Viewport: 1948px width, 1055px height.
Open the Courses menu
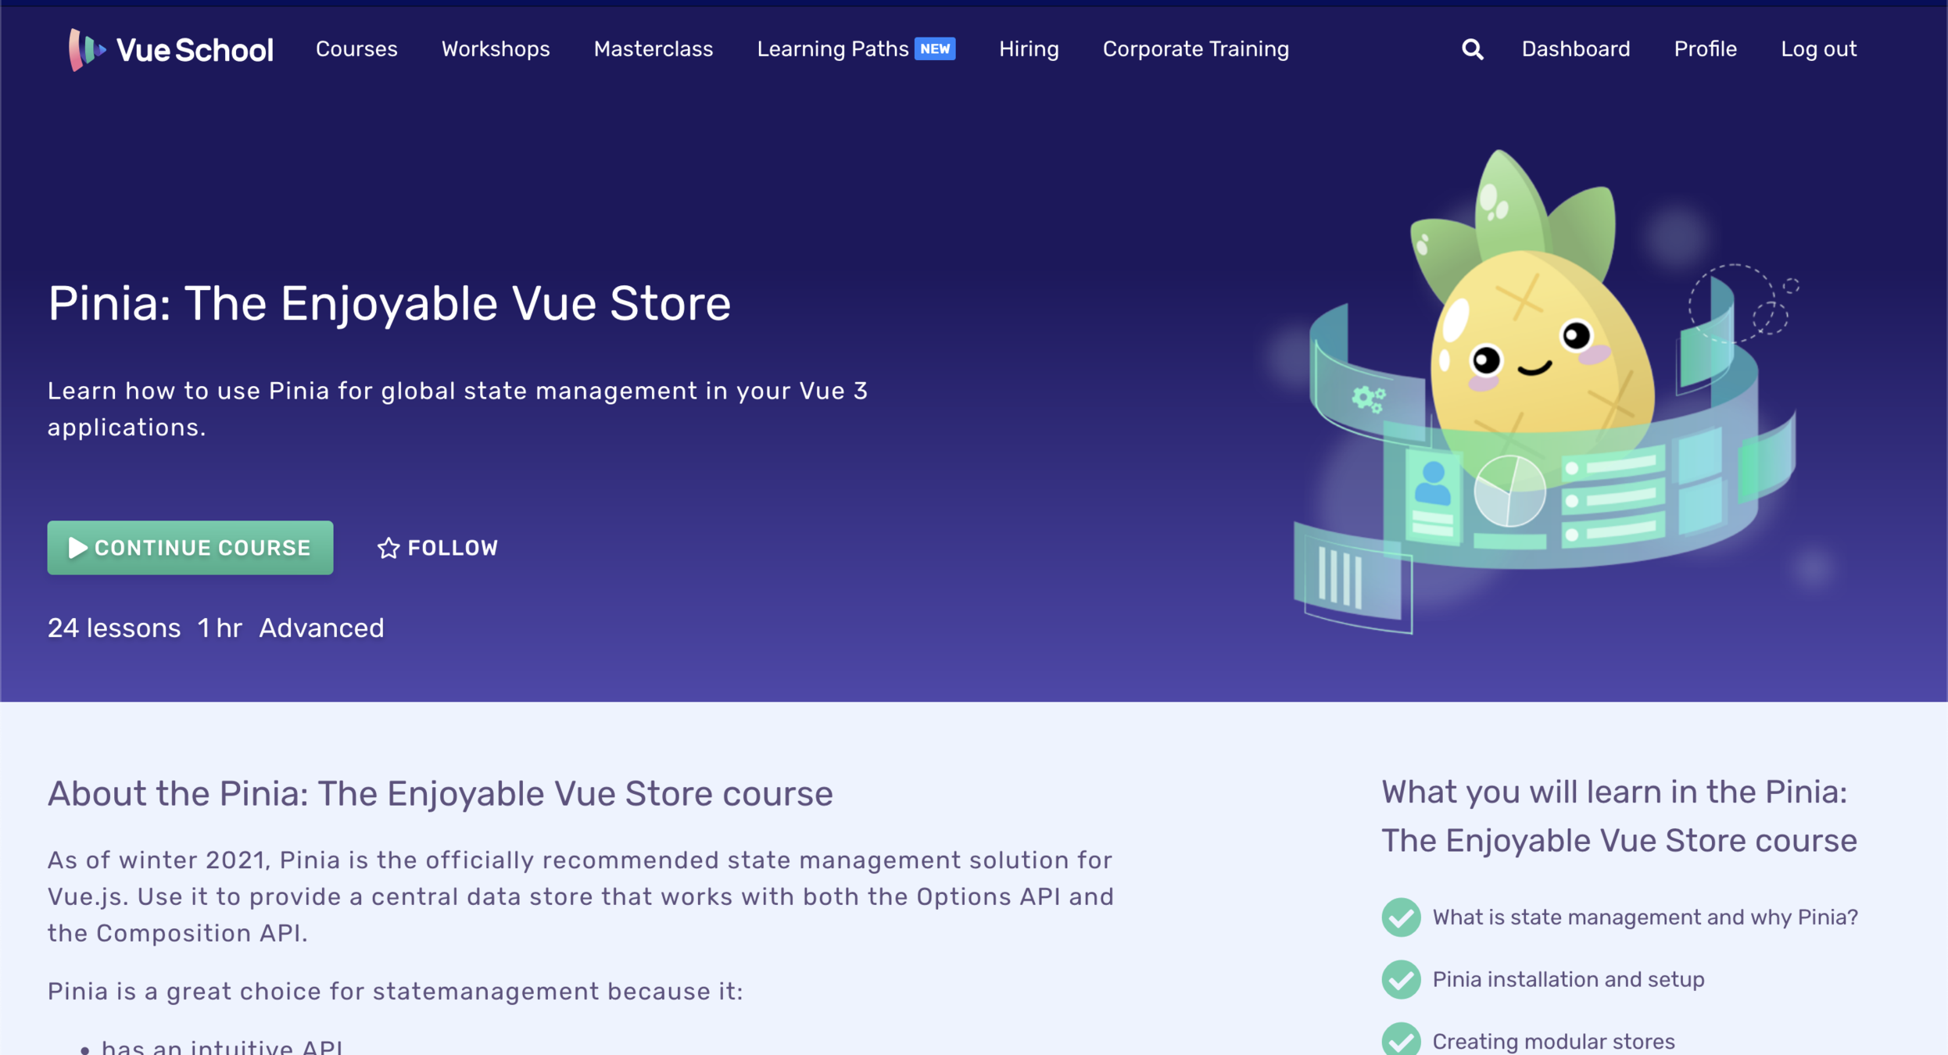tap(356, 49)
